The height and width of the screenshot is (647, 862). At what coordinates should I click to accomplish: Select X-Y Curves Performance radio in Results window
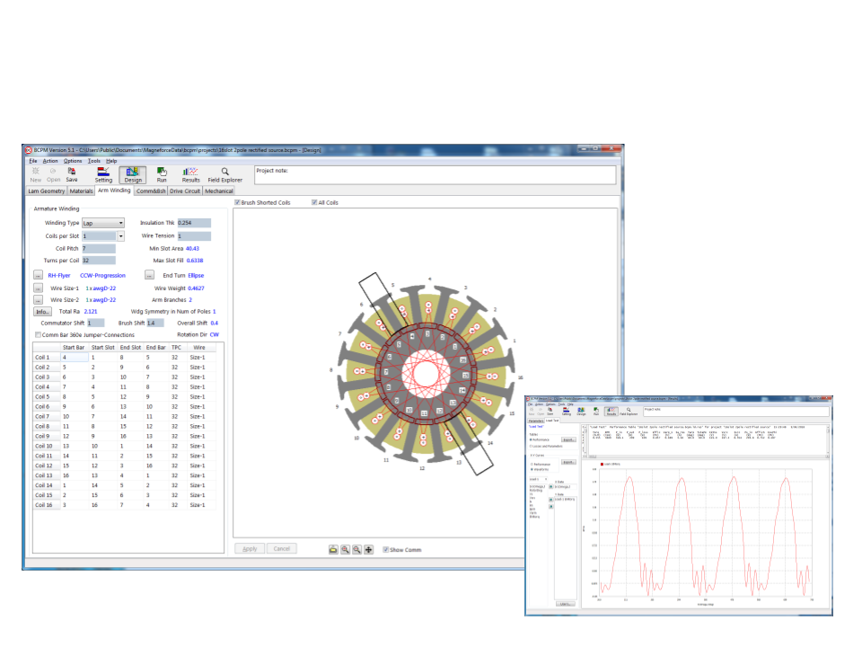tap(532, 465)
